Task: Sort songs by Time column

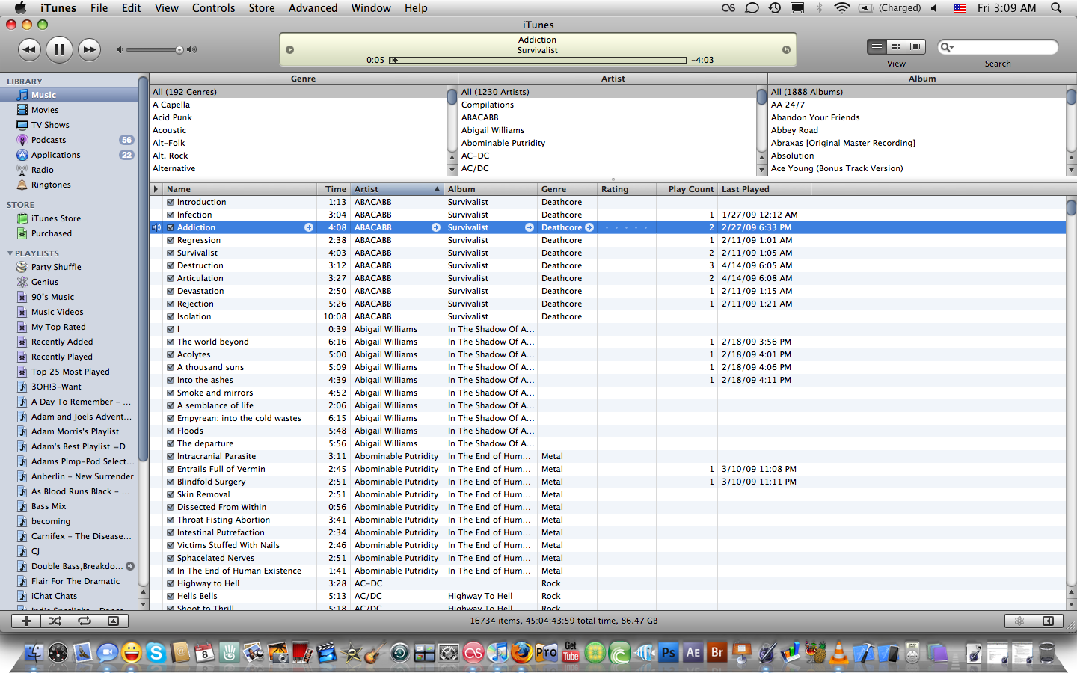Action: tap(334, 189)
